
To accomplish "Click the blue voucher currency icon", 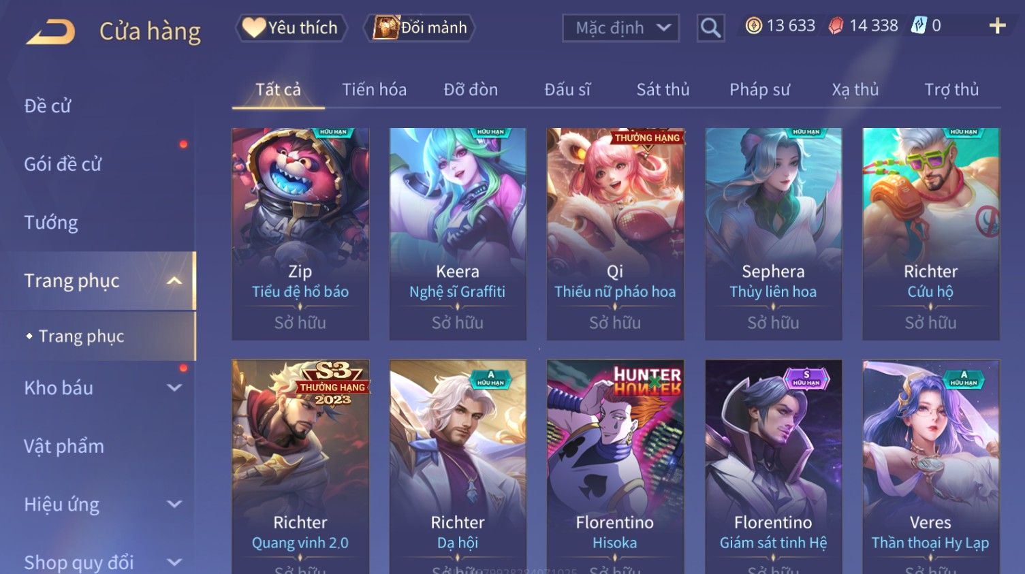I will point(919,26).
